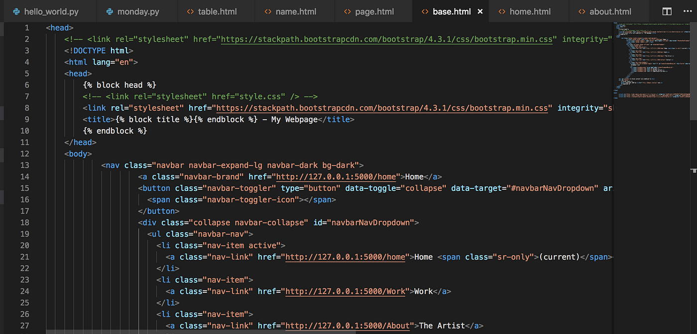Click the closing head tag on line 11
The width and height of the screenshot is (697, 334).
(x=80, y=142)
